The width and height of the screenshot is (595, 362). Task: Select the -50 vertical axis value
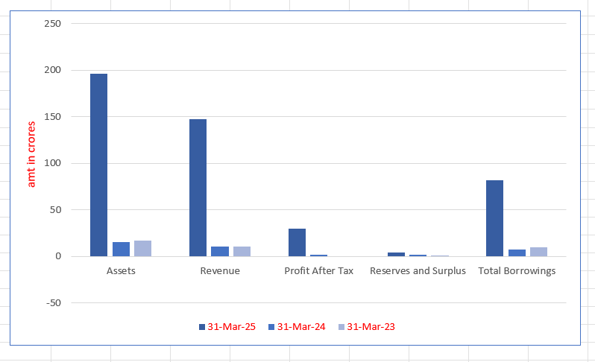[x=51, y=303]
